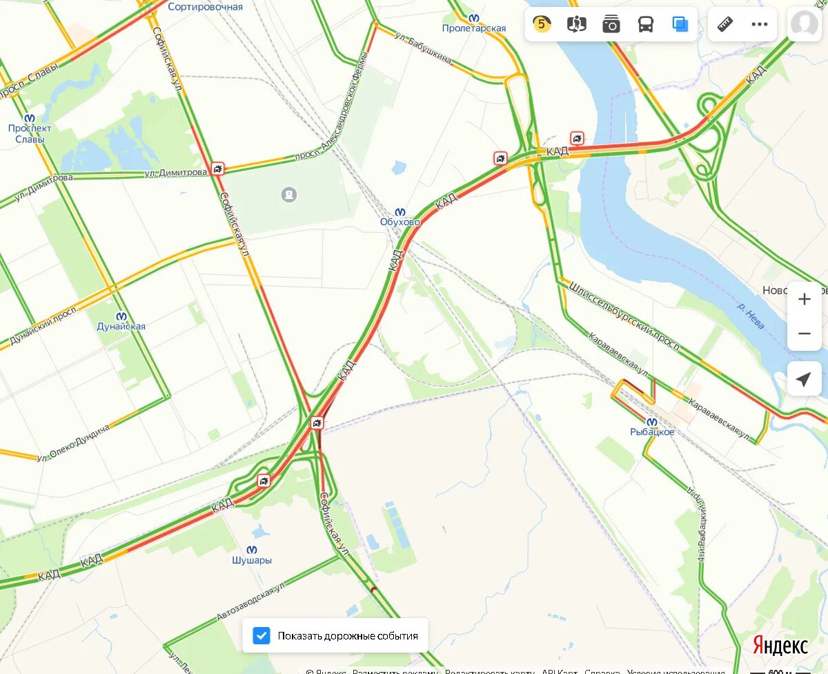Open accident event near Софийская and Димитрова
Viewport: 828px width, 674px height.
(218, 168)
